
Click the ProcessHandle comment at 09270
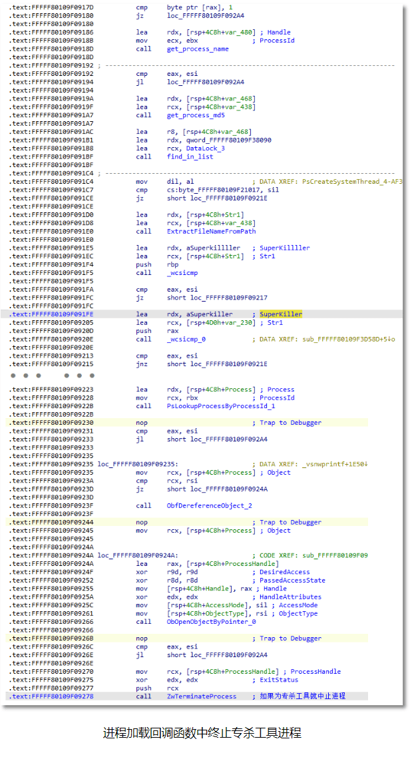pos(315,672)
